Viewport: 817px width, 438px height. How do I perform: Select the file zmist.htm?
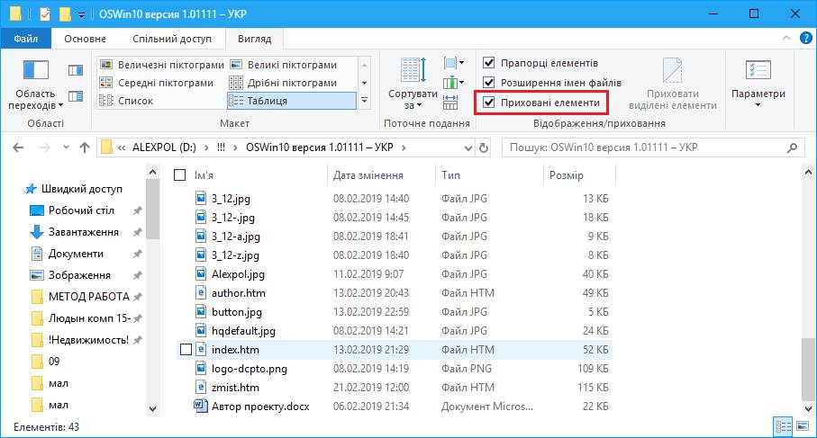tap(235, 388)
